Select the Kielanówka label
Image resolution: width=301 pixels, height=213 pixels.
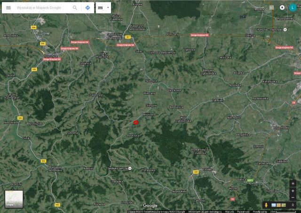tap(270, 82)
